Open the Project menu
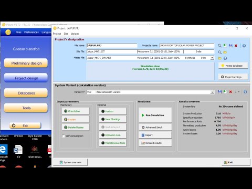 coord(57,34)
